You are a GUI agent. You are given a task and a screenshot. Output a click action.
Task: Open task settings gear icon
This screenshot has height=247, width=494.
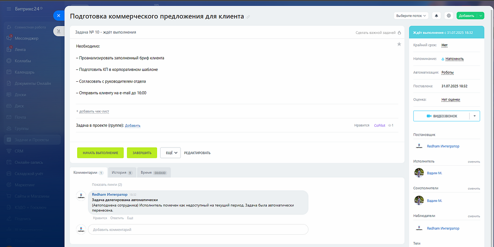pos(448,16)
